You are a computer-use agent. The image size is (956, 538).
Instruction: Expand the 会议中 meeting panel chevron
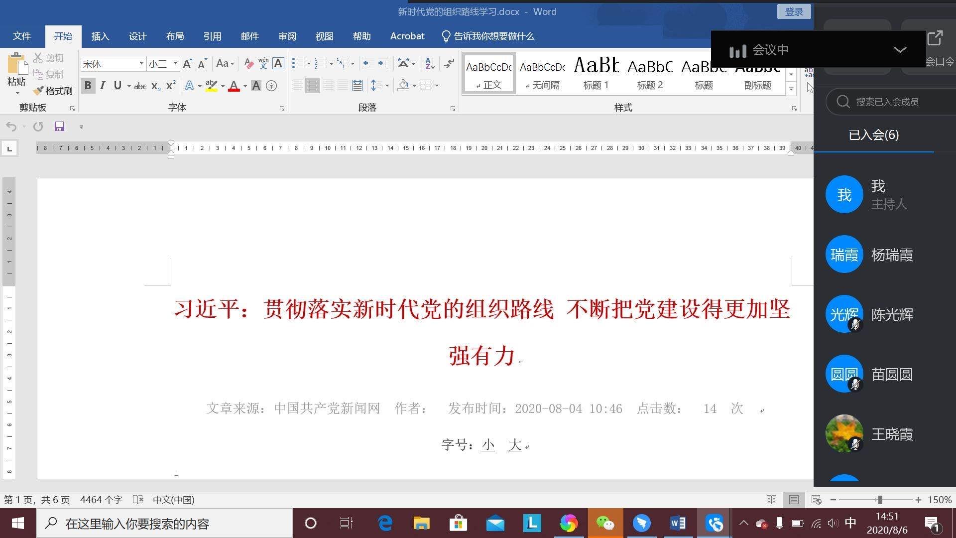pos(900,49)
